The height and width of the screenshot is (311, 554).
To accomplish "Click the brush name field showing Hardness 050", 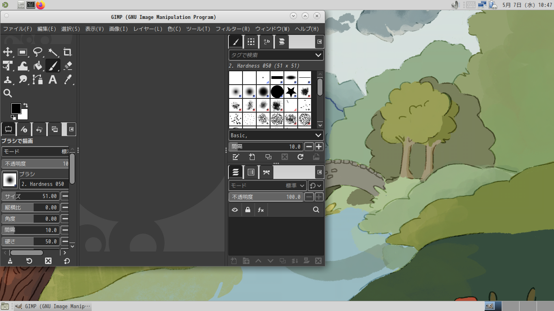I will tap(44, 184).
